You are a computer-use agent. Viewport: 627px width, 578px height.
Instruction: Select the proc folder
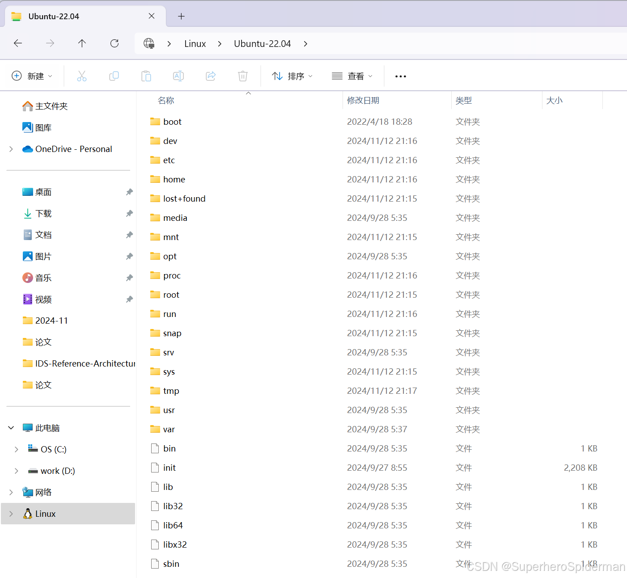(172, 275)
